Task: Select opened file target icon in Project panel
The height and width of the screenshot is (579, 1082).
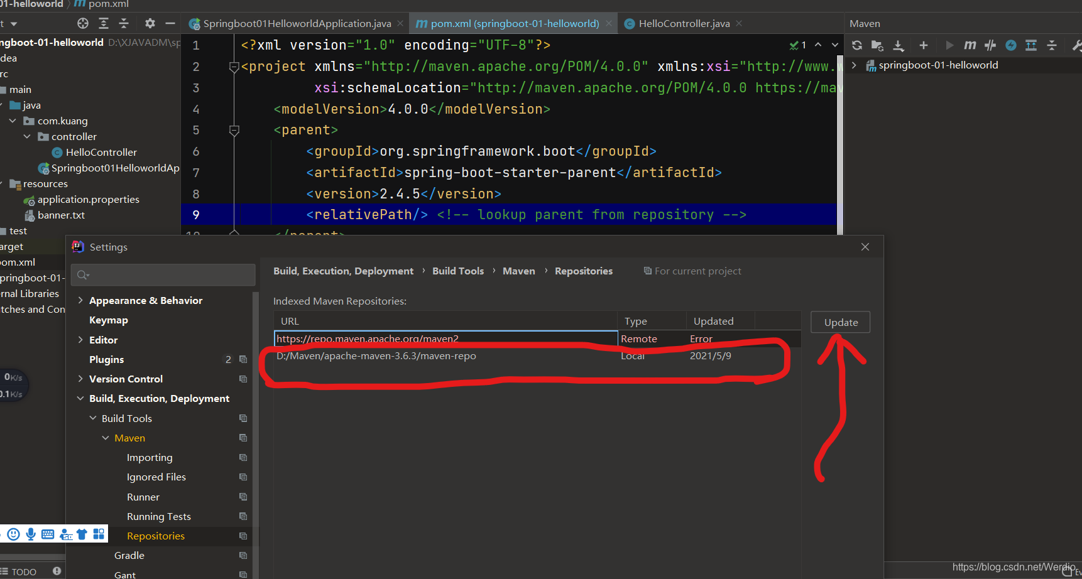Action: (x=83, y=23)
